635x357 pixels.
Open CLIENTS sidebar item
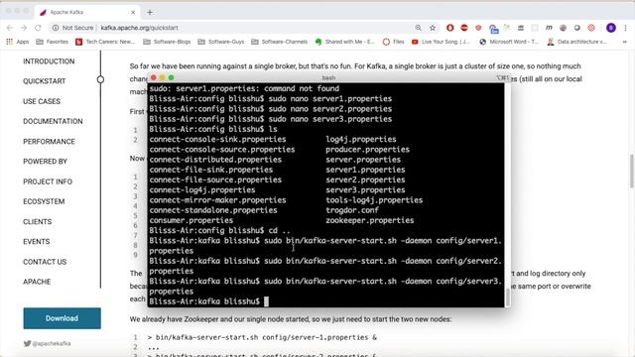38,222
